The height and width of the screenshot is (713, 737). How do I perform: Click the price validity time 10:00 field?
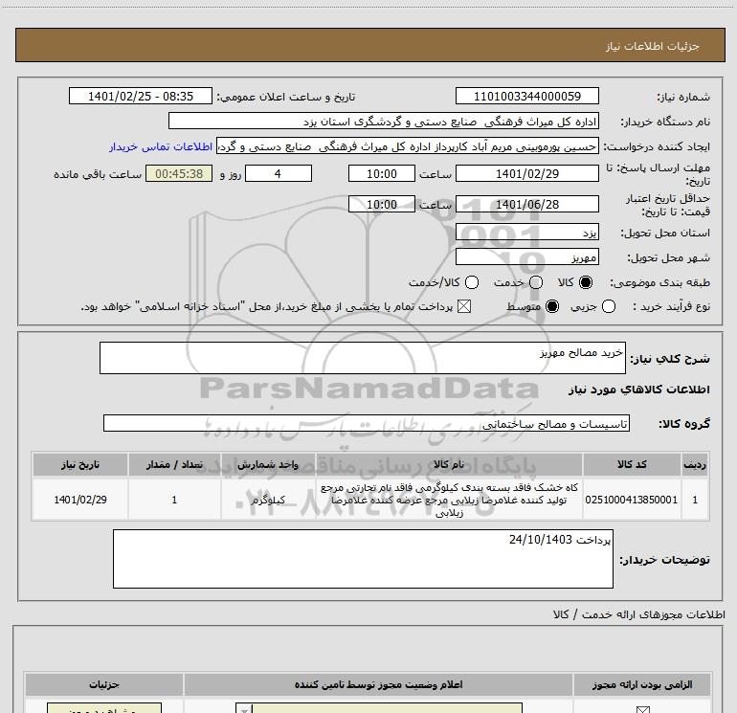click(x=382, y=204)
